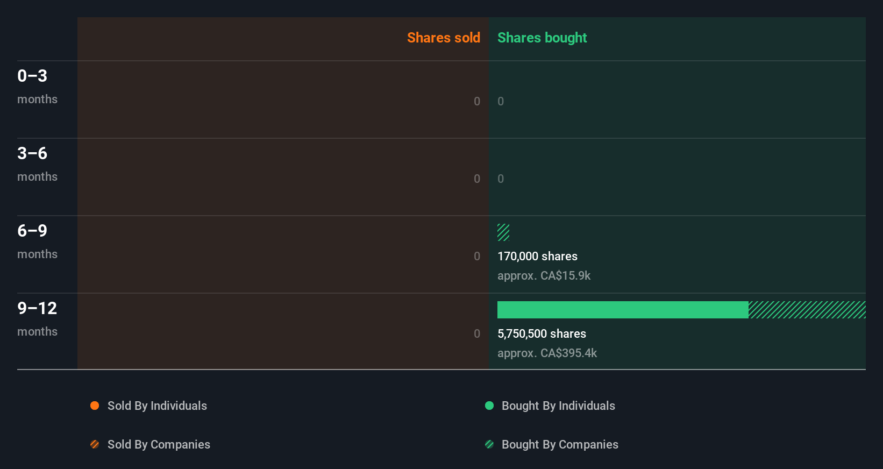Click the green Bought By Individuals legend dot

(489, 406)
